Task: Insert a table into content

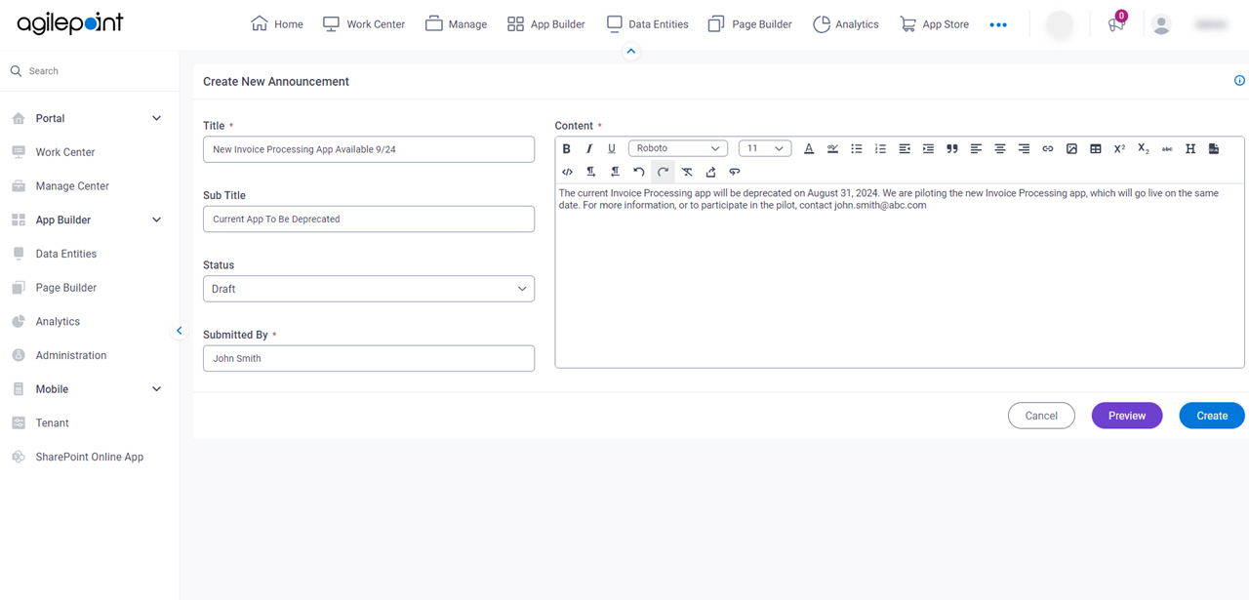Action: tap(1096, 149)
